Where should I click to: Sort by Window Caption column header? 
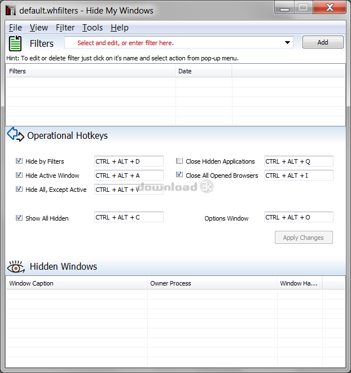click(76, 283)
